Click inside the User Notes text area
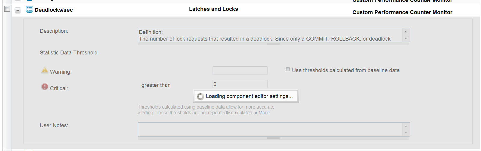 click(270, 129)
